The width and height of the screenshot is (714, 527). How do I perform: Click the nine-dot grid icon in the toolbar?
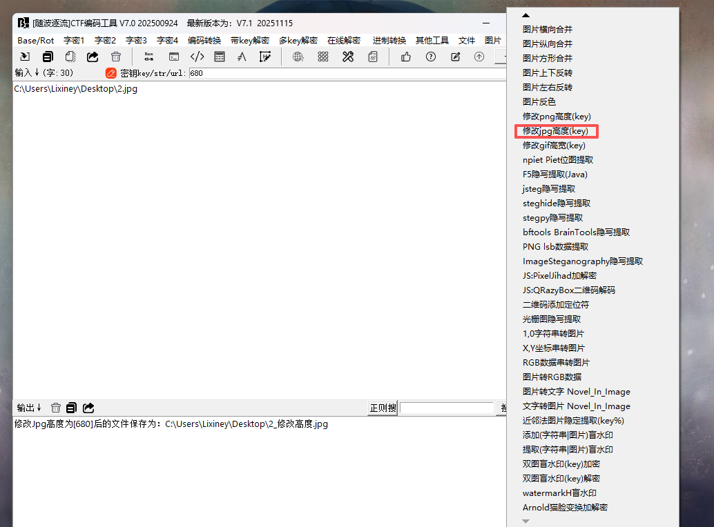click(x=323, y=57)
